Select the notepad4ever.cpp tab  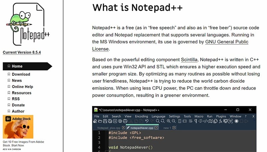(x=142, y=128)
